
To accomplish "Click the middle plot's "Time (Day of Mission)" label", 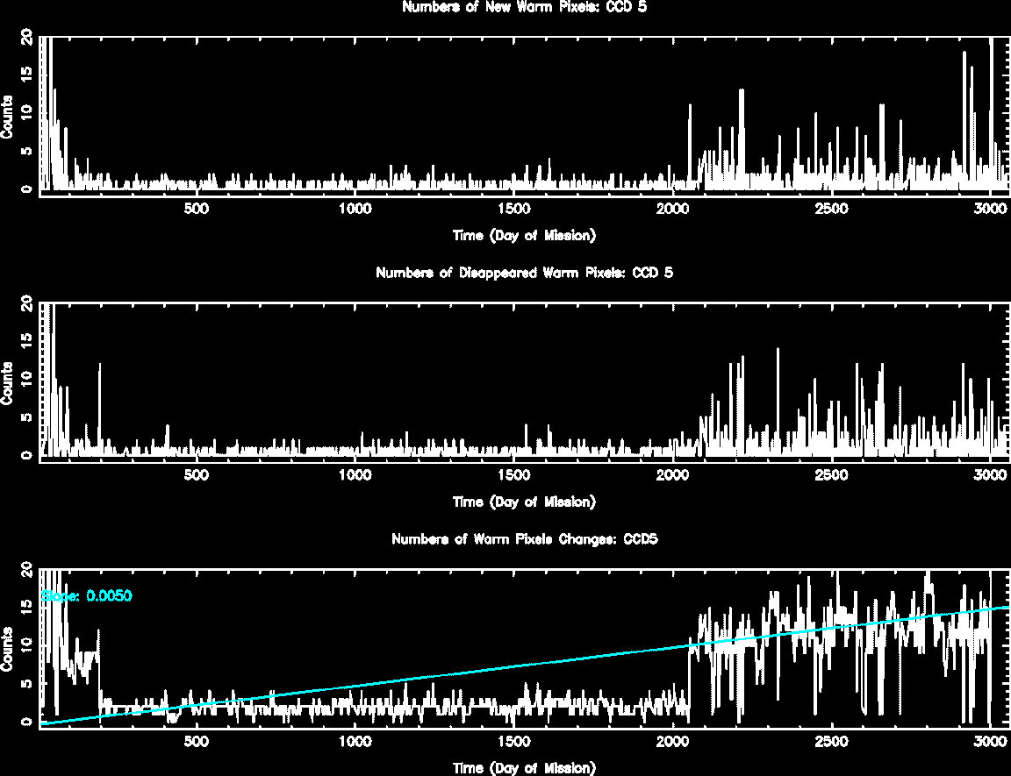I will [x=524, y=502].
